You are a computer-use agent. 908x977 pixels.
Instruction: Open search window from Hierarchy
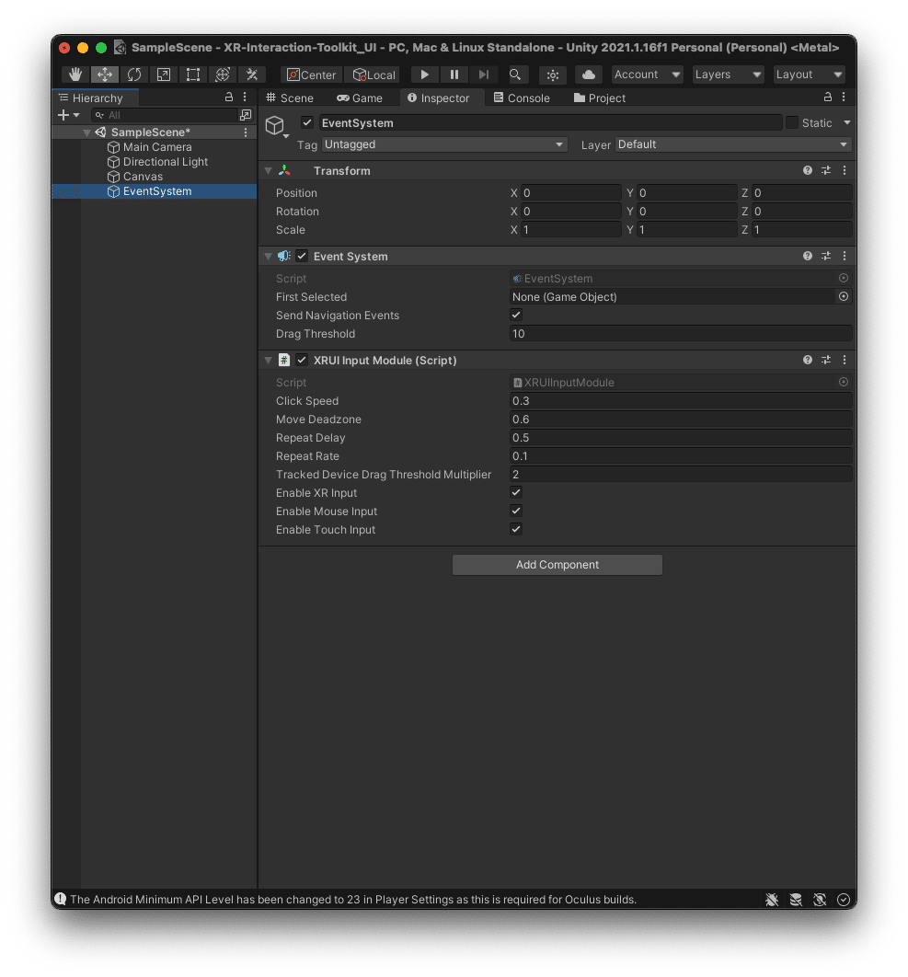[x=247, y=115]
